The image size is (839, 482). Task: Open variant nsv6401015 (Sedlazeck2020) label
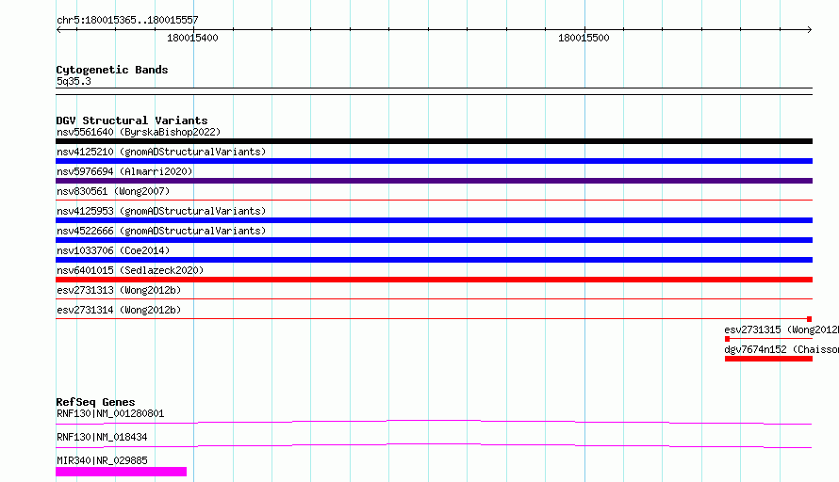(130, 270)
